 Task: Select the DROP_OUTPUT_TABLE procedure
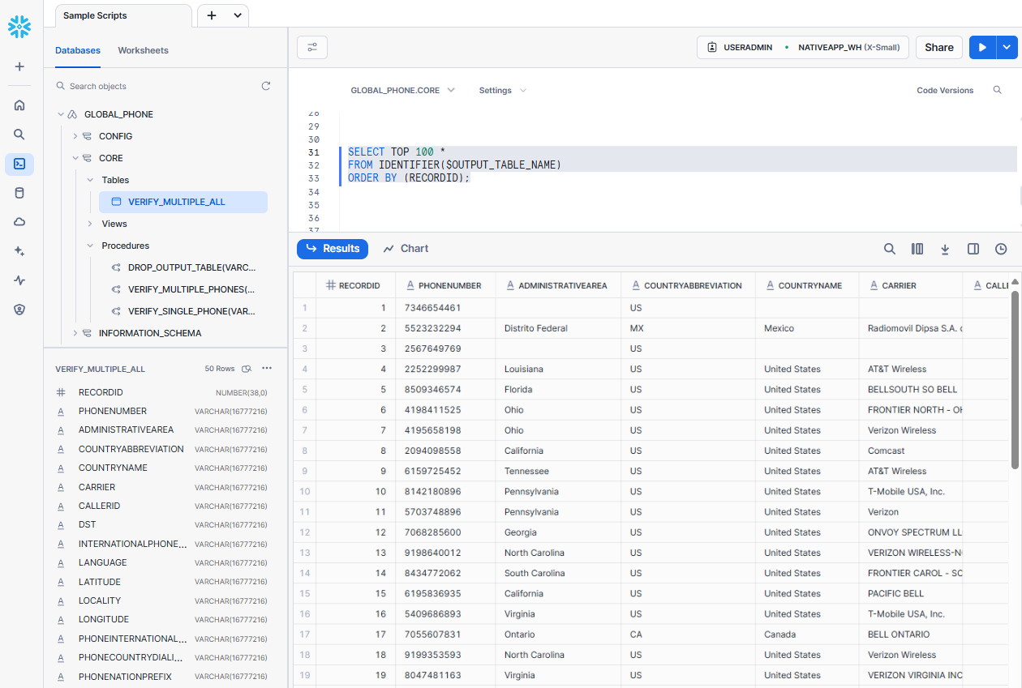[183, 267]
